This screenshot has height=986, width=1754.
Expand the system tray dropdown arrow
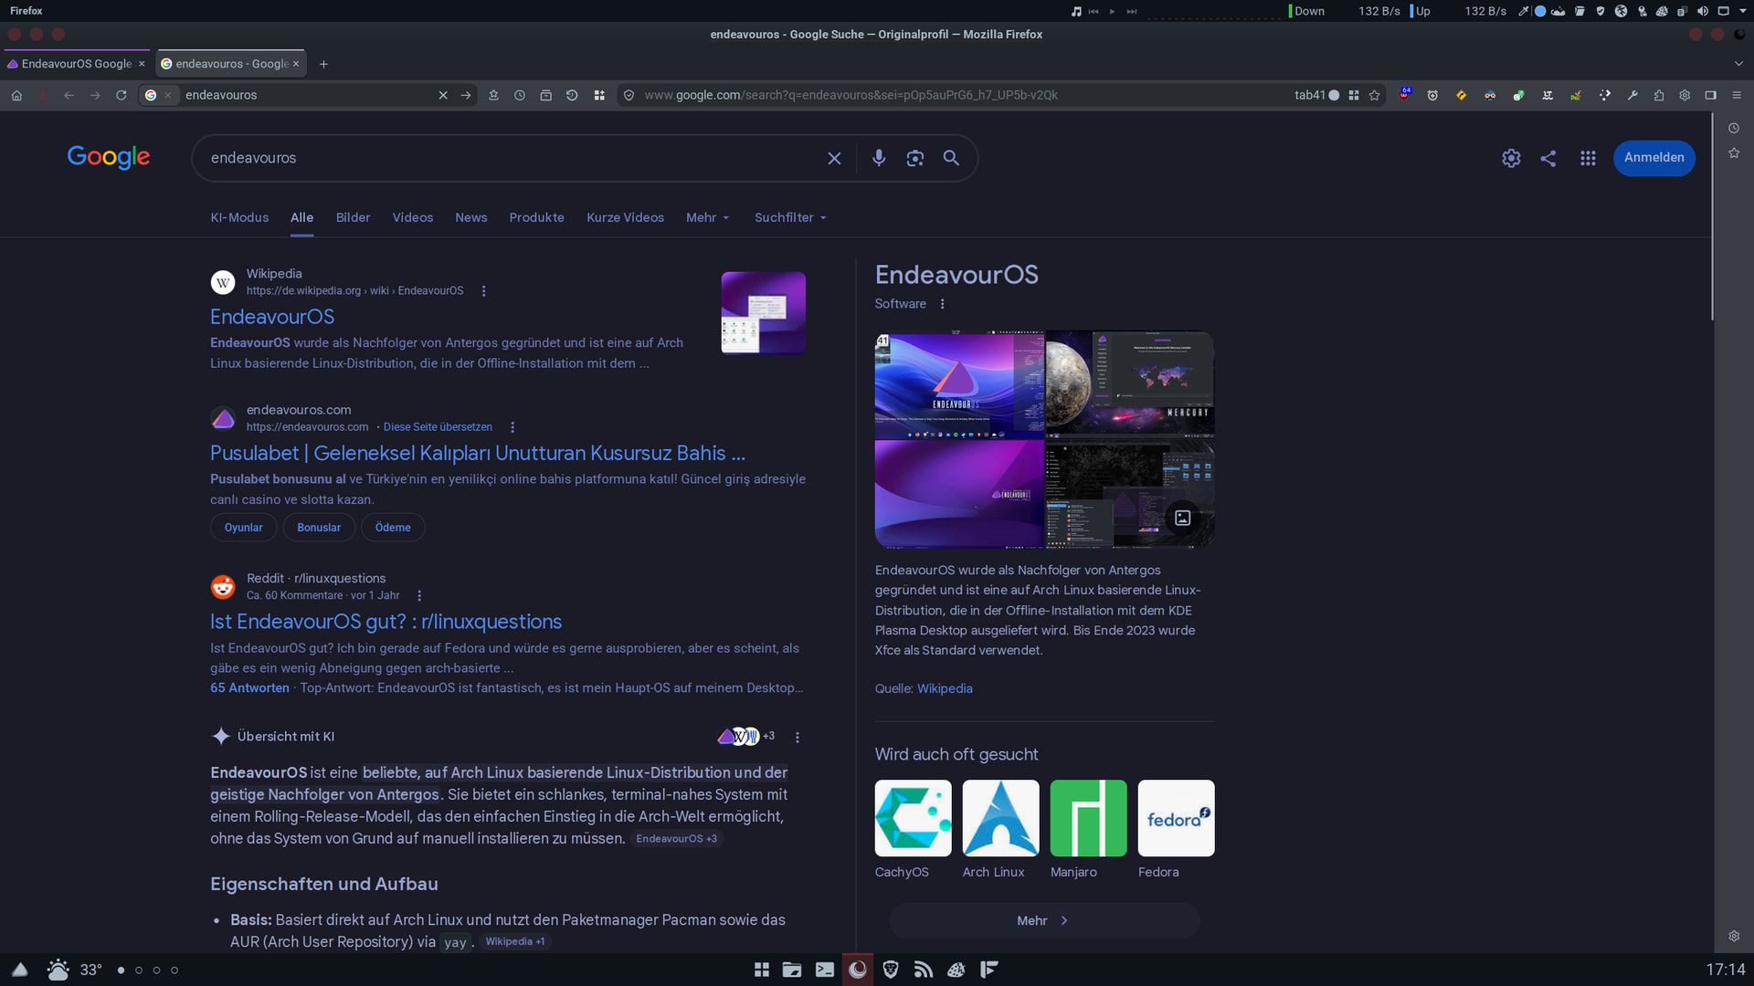point(1742,11)
